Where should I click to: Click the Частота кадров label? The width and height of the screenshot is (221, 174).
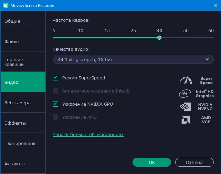(71, 20)
